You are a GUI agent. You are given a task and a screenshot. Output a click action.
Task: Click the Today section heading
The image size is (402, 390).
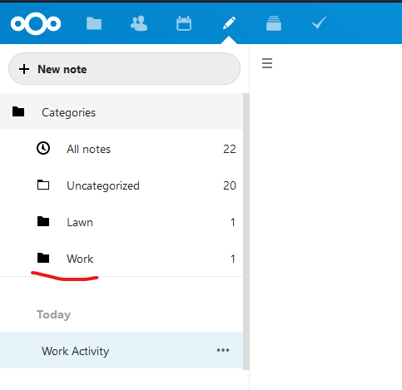[x=54, y=315]
